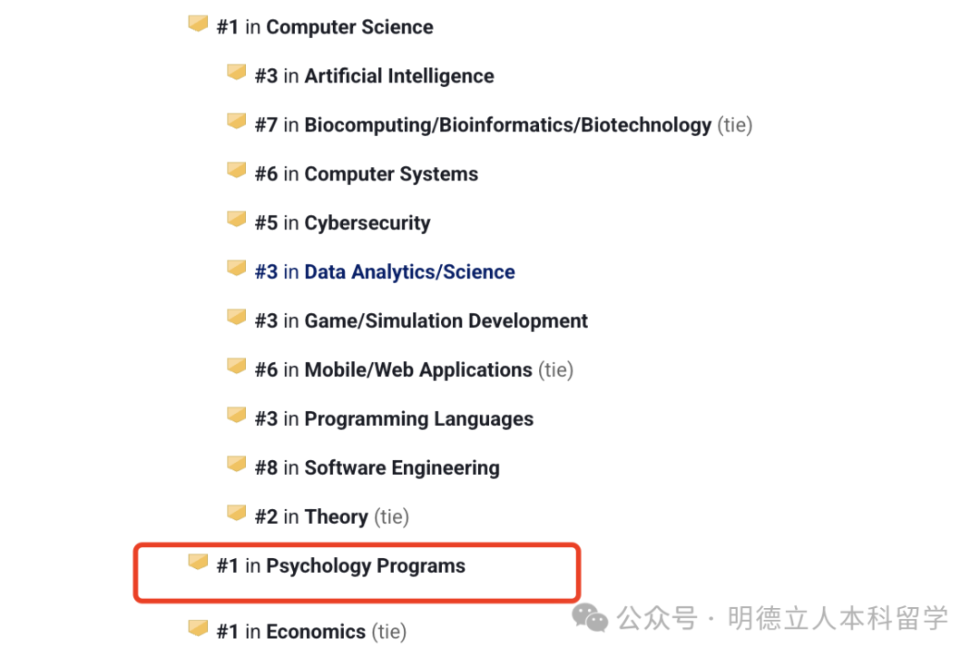980x657 pixels.
Task: Open the Artificial Intelligence ranking link
Action: click(x=398, y=76)
